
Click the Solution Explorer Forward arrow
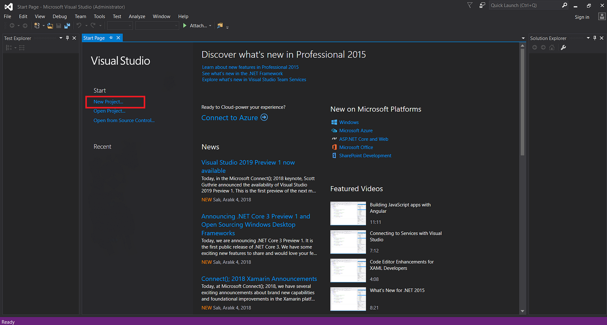[543, 47]
